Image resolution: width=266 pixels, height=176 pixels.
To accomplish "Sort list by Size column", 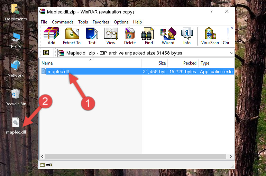I will (x=155, y=63).
